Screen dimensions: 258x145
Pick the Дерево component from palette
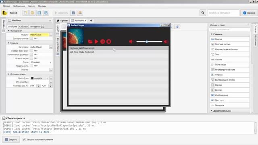tap(229, 90)
